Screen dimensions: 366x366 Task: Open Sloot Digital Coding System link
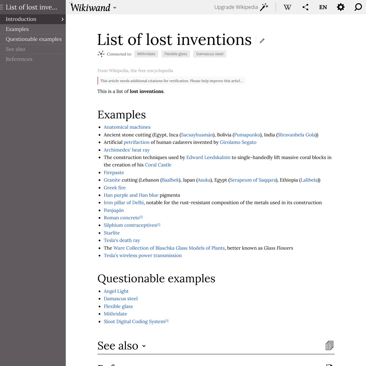pos(134,321)
